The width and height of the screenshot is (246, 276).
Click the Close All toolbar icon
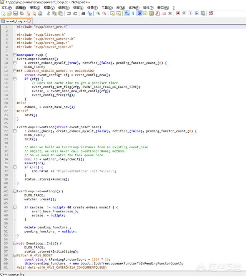point(34,13)
